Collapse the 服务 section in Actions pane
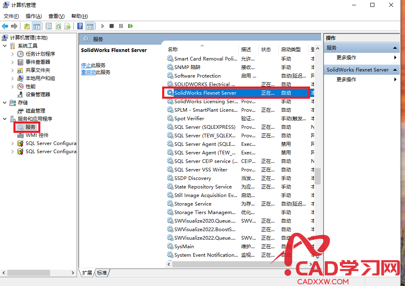The image size is (405, 286). pos(395,48)
